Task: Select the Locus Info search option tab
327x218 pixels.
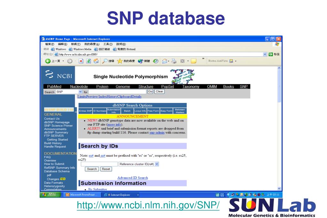Action: (x=140, y=111)
